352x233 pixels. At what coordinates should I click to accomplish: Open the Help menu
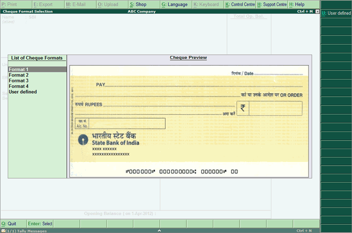point(304,5)
